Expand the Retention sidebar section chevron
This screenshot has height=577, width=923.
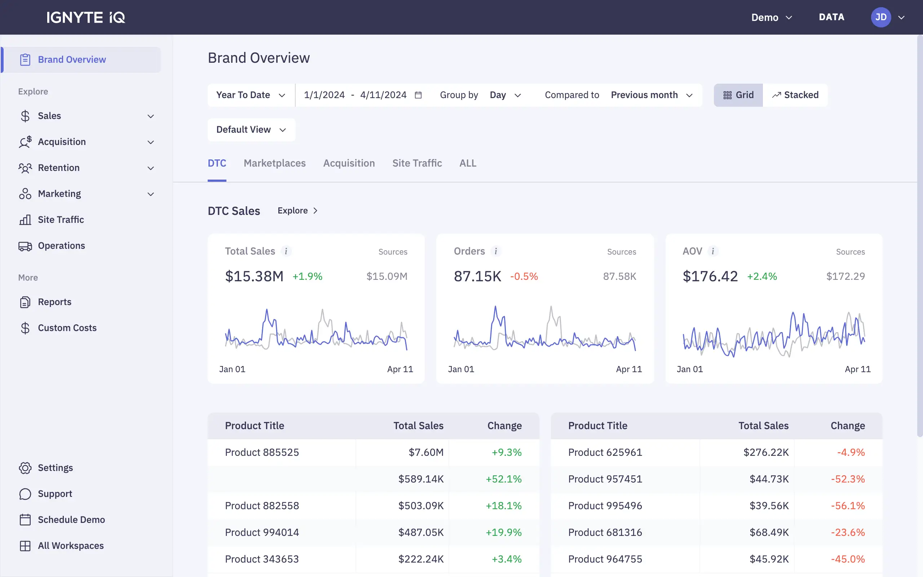click(x=151, y=168)
